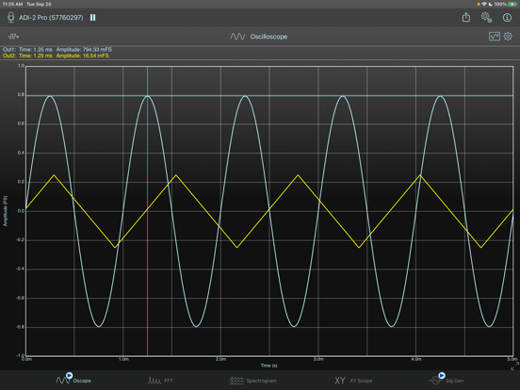The image size is (520, 390).
Task: Tap play badge on Oscope tab
Action: (x=69, y=376)
